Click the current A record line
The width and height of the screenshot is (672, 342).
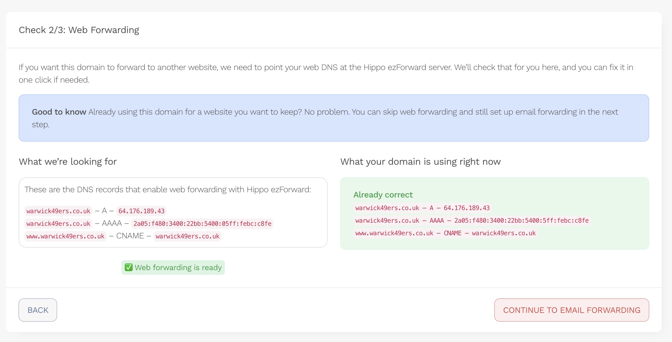pos(422,208)
